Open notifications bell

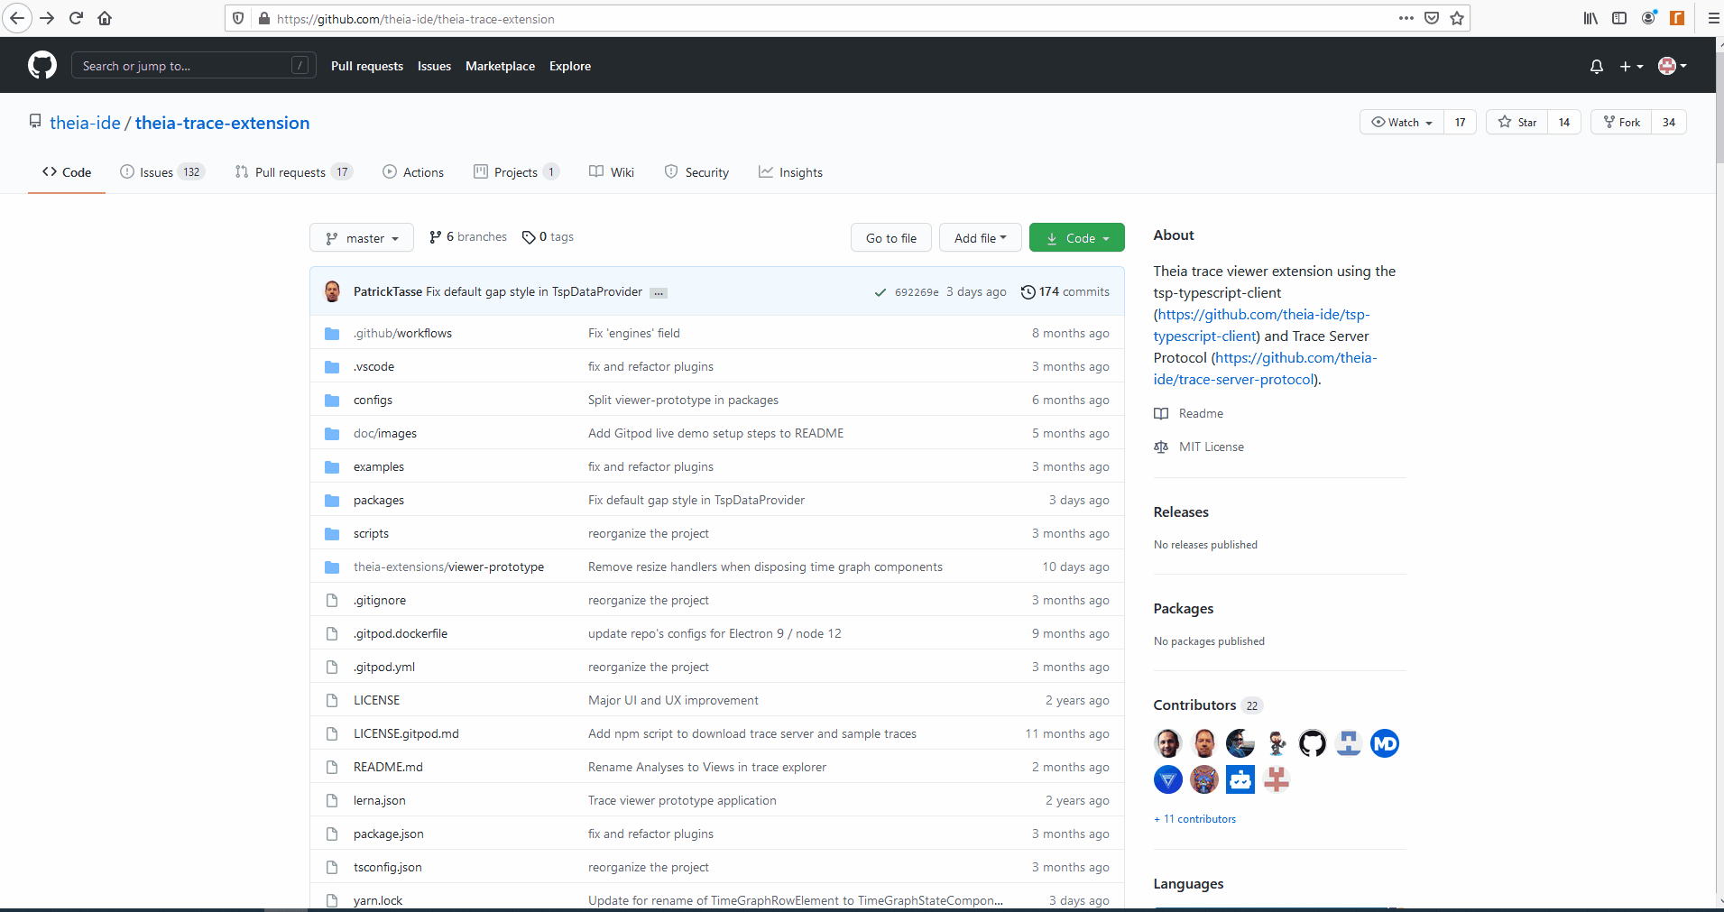point(1596,66)
